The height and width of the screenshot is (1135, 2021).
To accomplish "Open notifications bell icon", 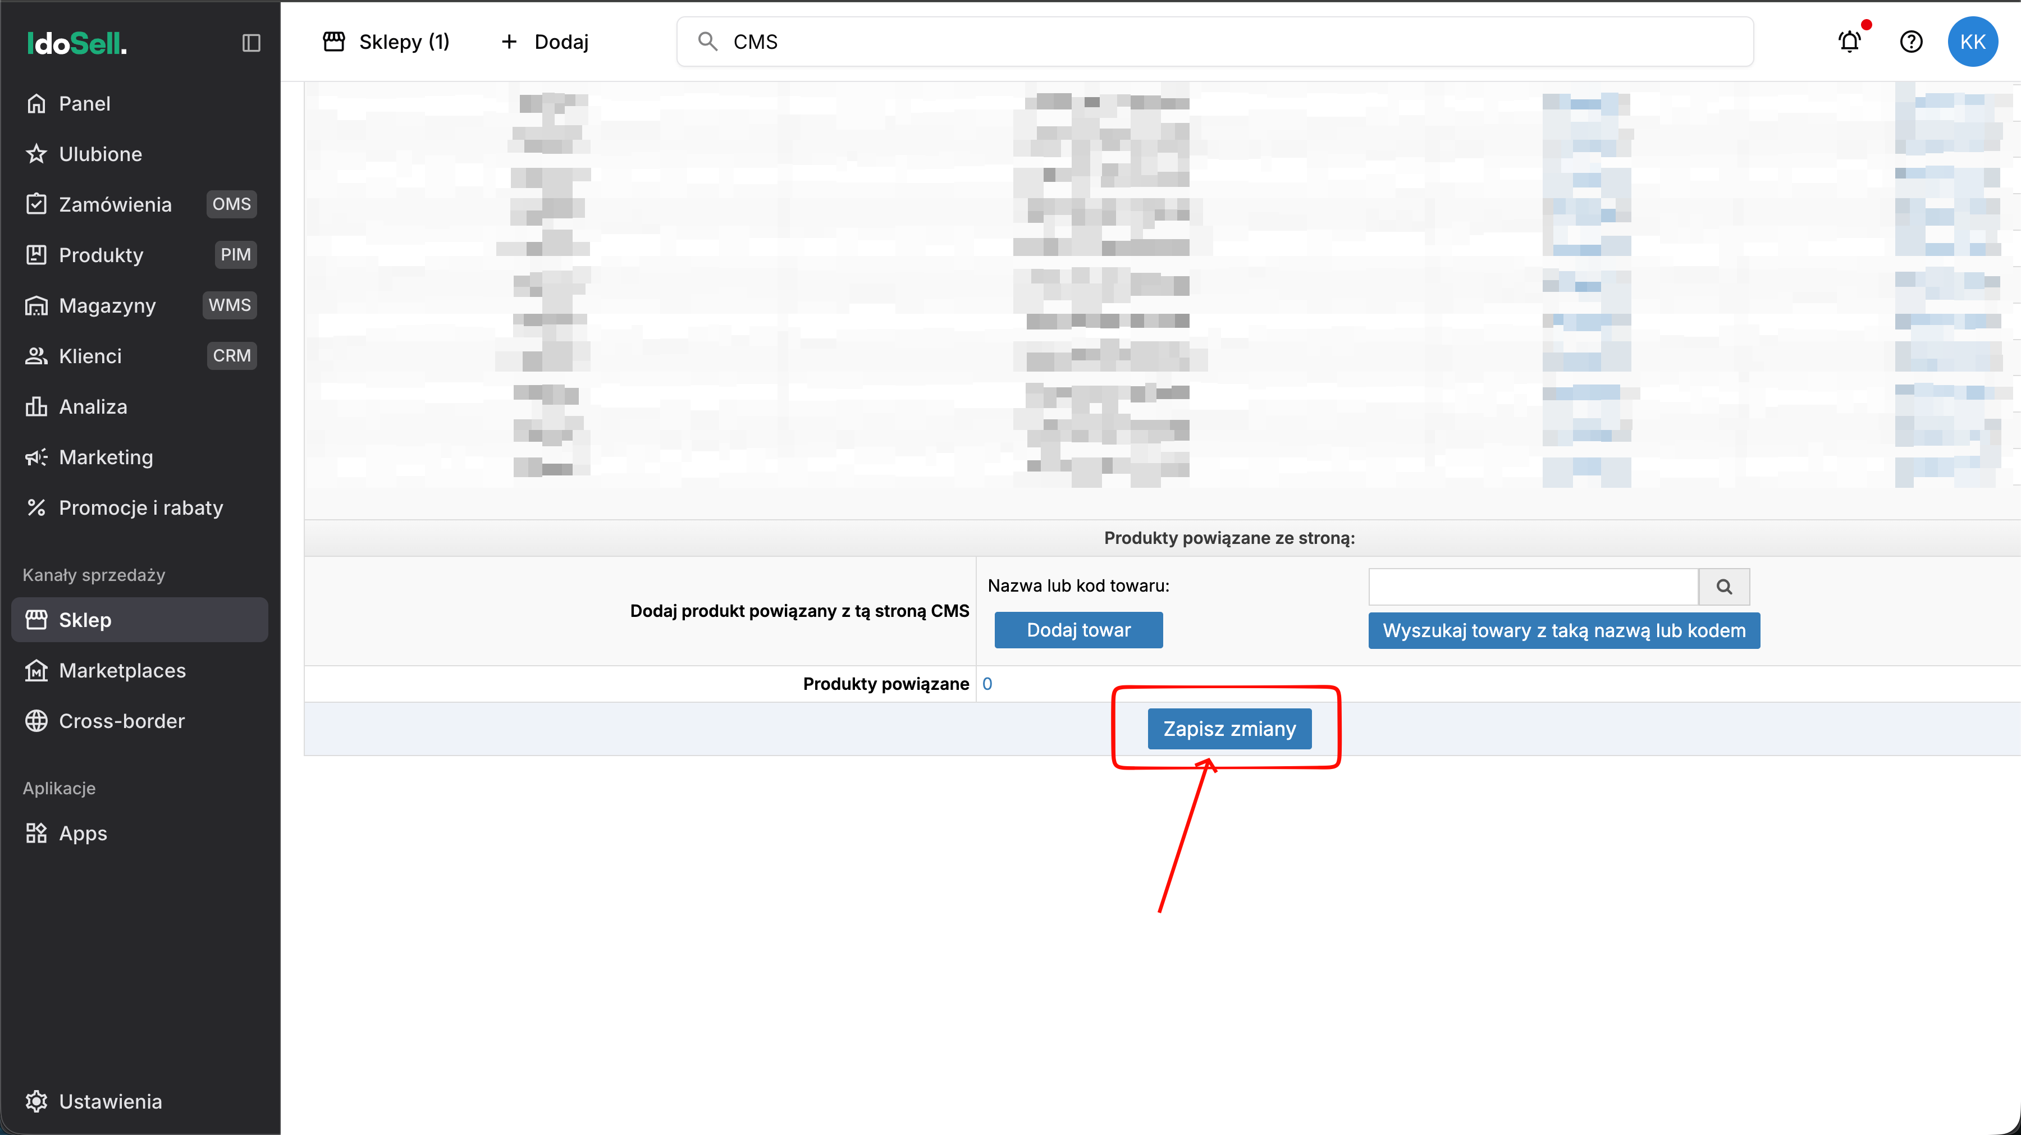I will point(1850,42).
